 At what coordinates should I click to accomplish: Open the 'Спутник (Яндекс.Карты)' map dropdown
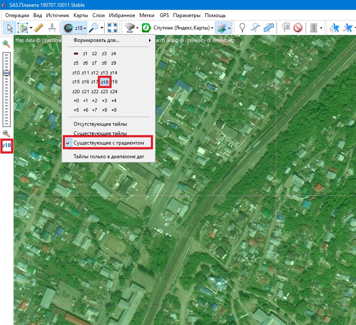tap(184, 28)
